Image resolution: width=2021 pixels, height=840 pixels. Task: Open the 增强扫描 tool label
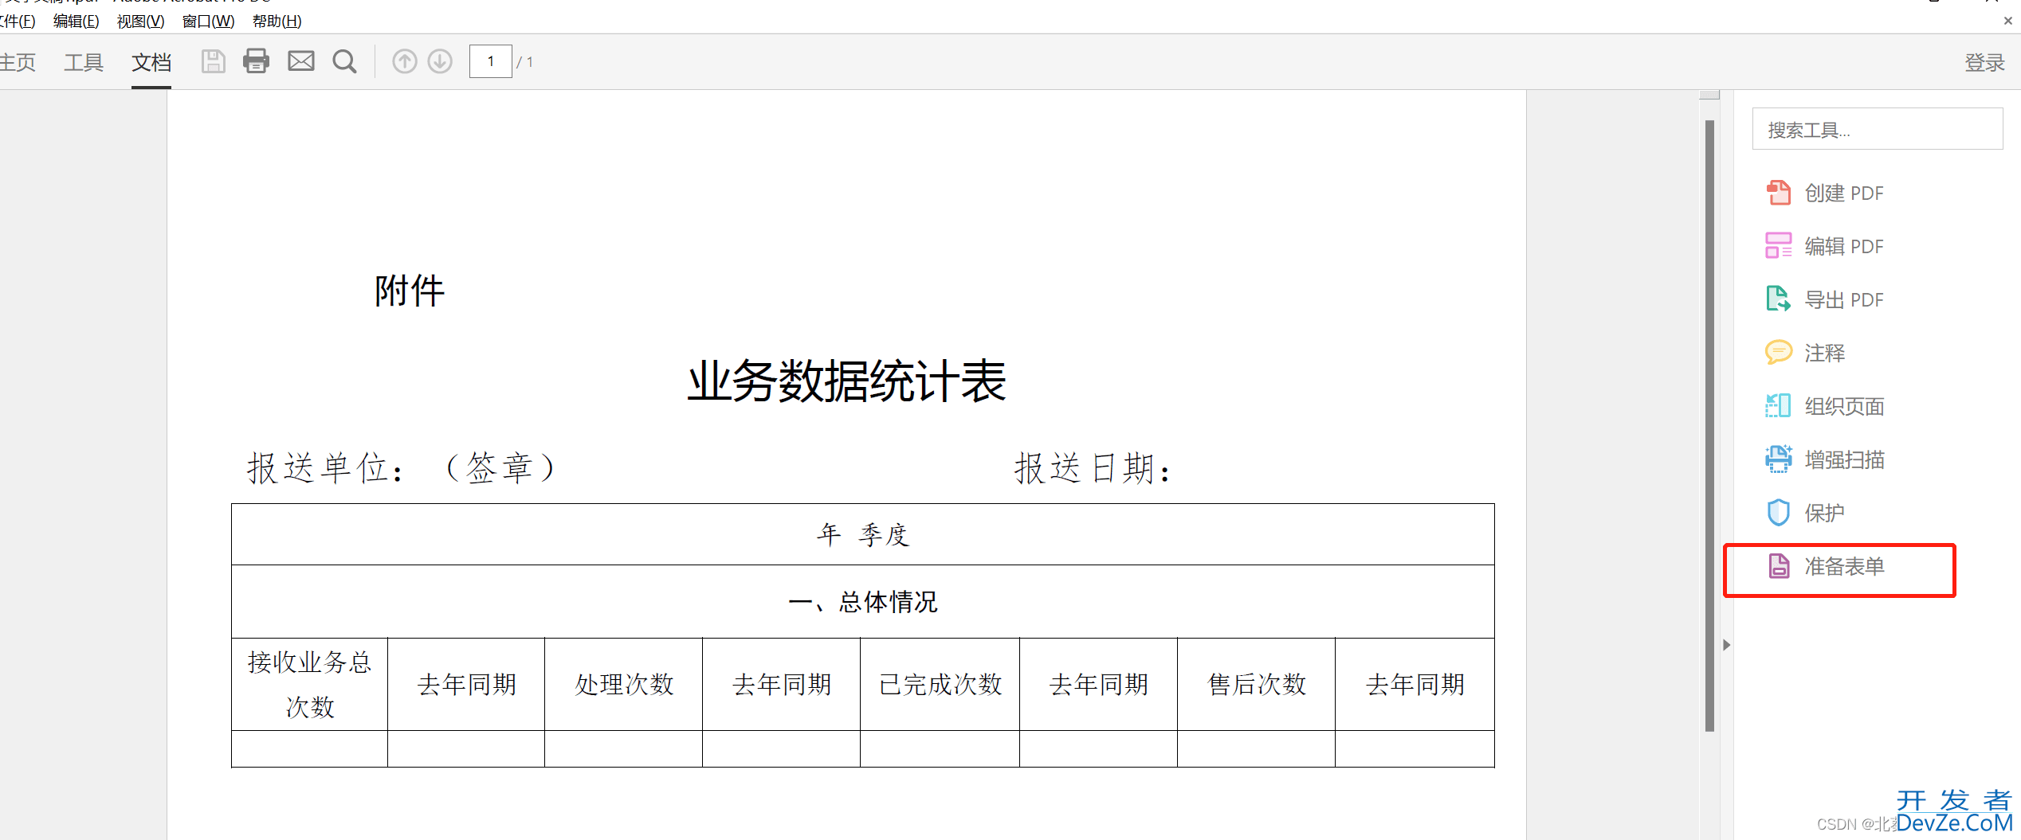[1845, 460]
